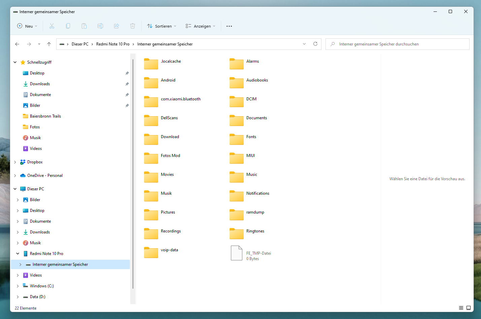Open the three-dot more options menu

point(229,26)
